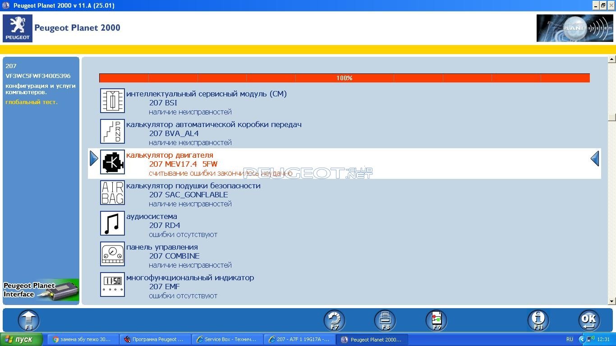
Task: Switch to Chrome 'замена эбу пежо' taskbar item
Action: (82, 340)
